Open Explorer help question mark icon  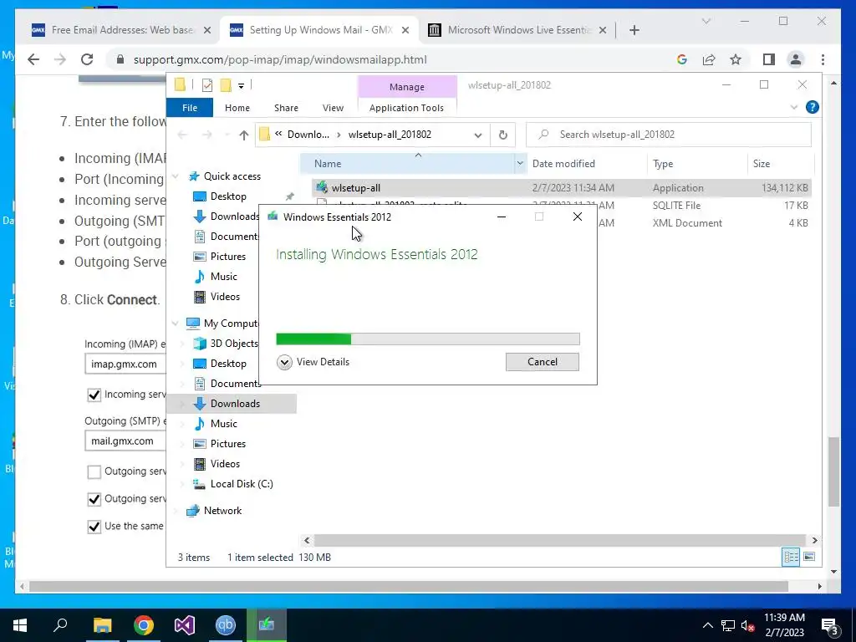click(x=812, y=107)
